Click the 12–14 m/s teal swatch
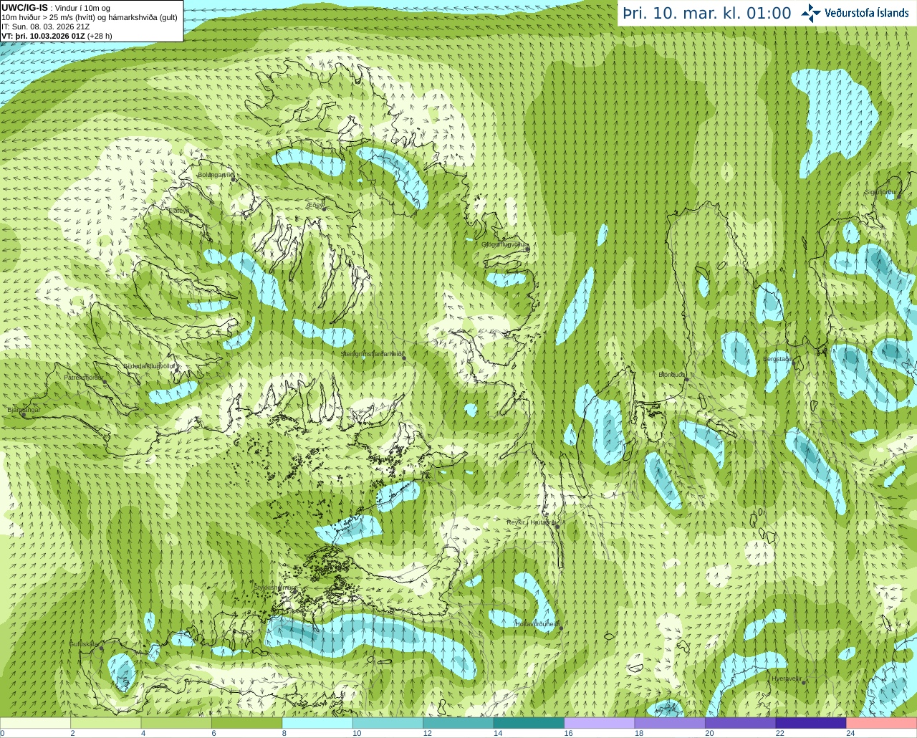The image size is (917, 738). click(458, 723)
